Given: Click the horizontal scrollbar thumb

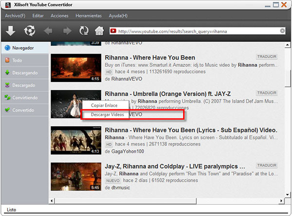Looking at the screenshot, I should click(x=126, y=201).
